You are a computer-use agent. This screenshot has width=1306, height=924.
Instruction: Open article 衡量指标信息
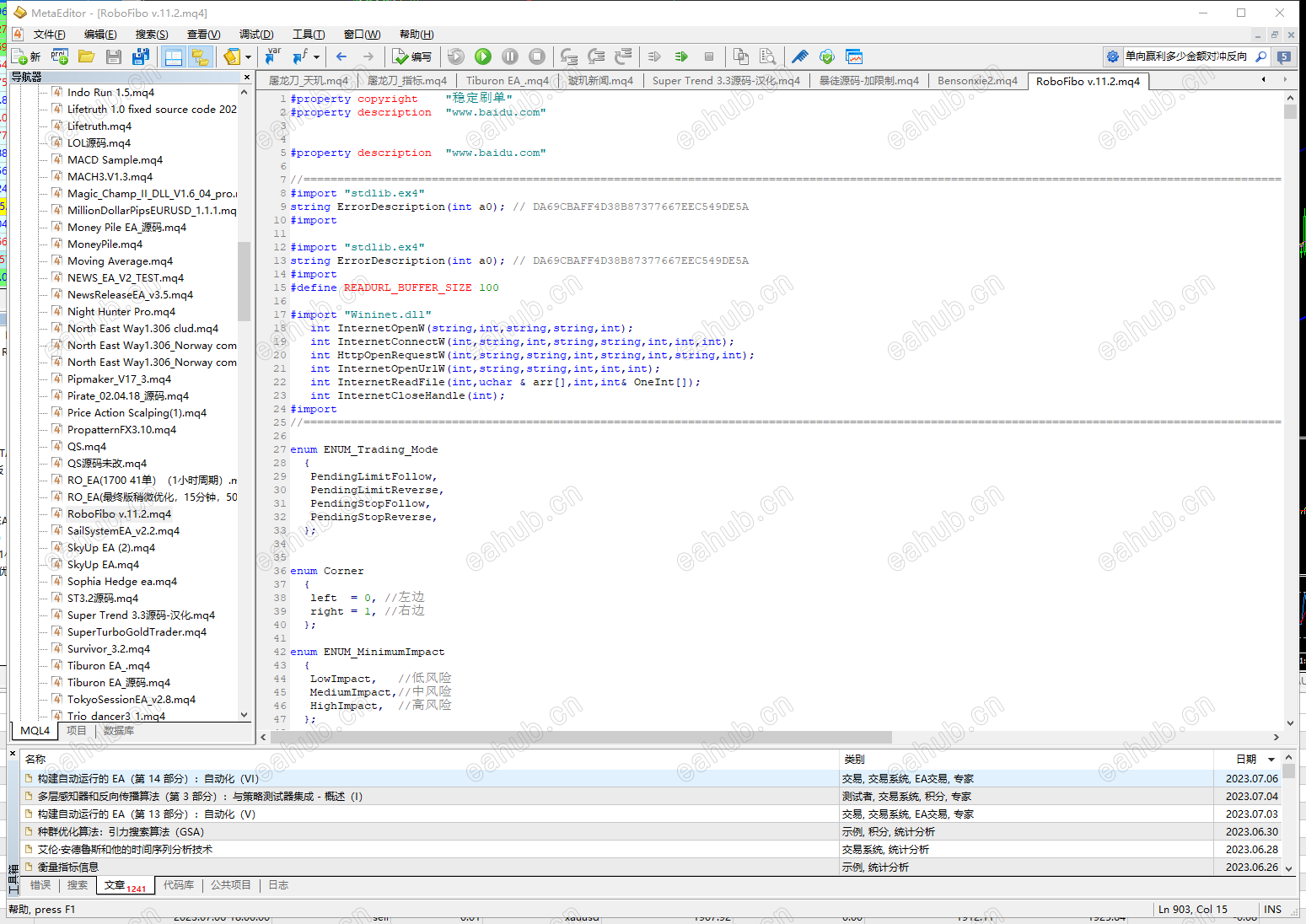click(67, 868)
